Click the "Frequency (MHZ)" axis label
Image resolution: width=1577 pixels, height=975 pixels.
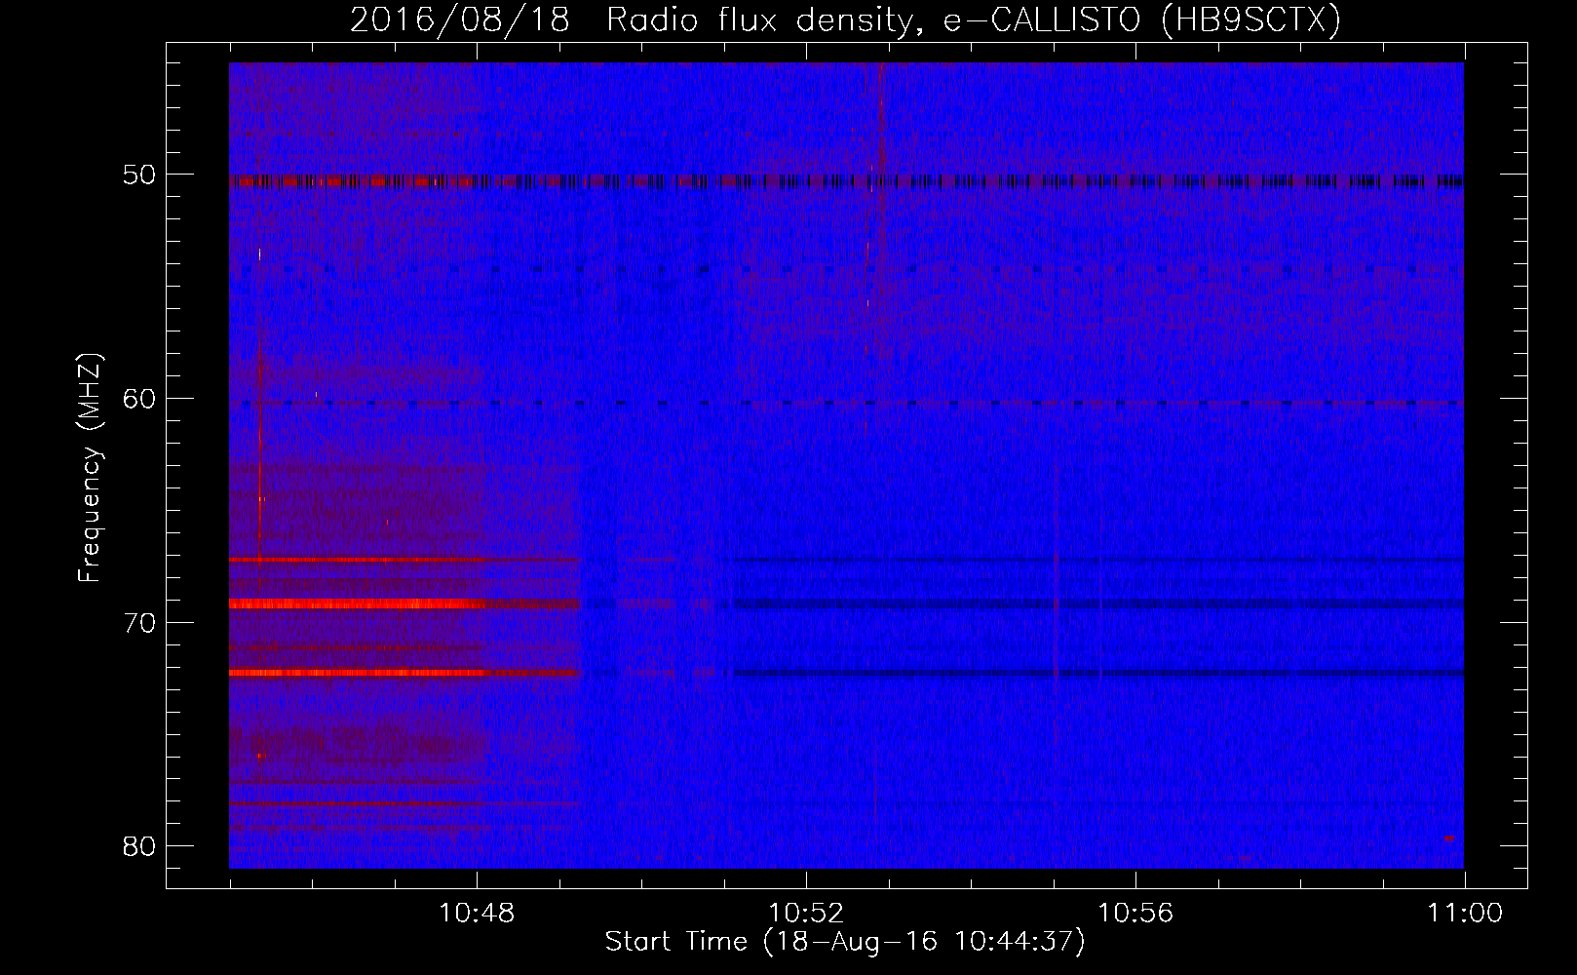pos(90,468)
